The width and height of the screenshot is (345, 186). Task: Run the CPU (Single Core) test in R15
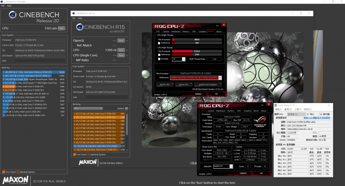pos(121,55)
